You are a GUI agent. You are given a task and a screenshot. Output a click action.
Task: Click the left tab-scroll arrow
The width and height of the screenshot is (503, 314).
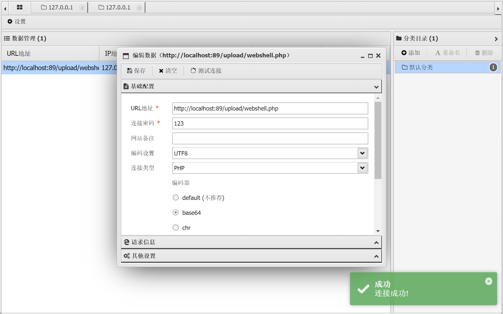5,9
